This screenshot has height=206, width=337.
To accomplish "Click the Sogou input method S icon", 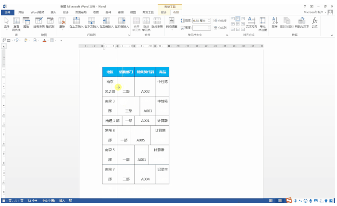I will point(289,200).
